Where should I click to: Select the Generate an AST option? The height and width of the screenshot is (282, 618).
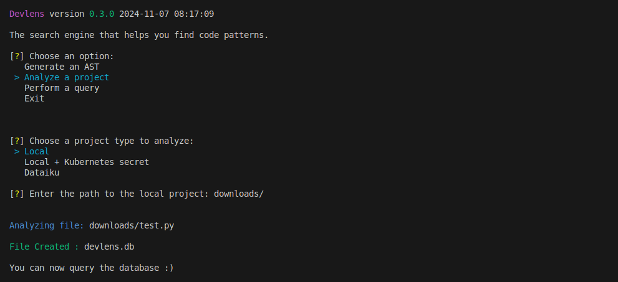point(62,67)
